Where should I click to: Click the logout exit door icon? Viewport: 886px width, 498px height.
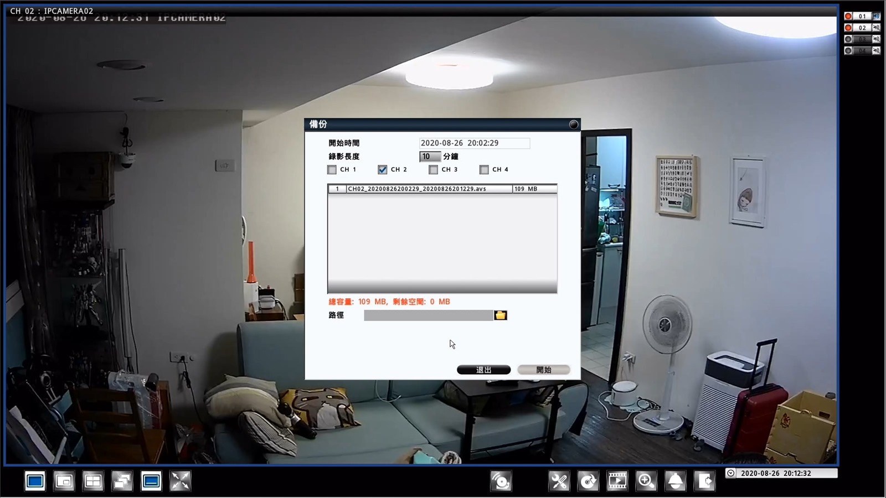(x=704, y=481)
